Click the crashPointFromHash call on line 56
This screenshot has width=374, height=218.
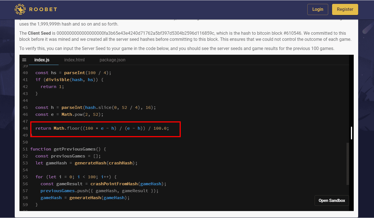[114, 184]
